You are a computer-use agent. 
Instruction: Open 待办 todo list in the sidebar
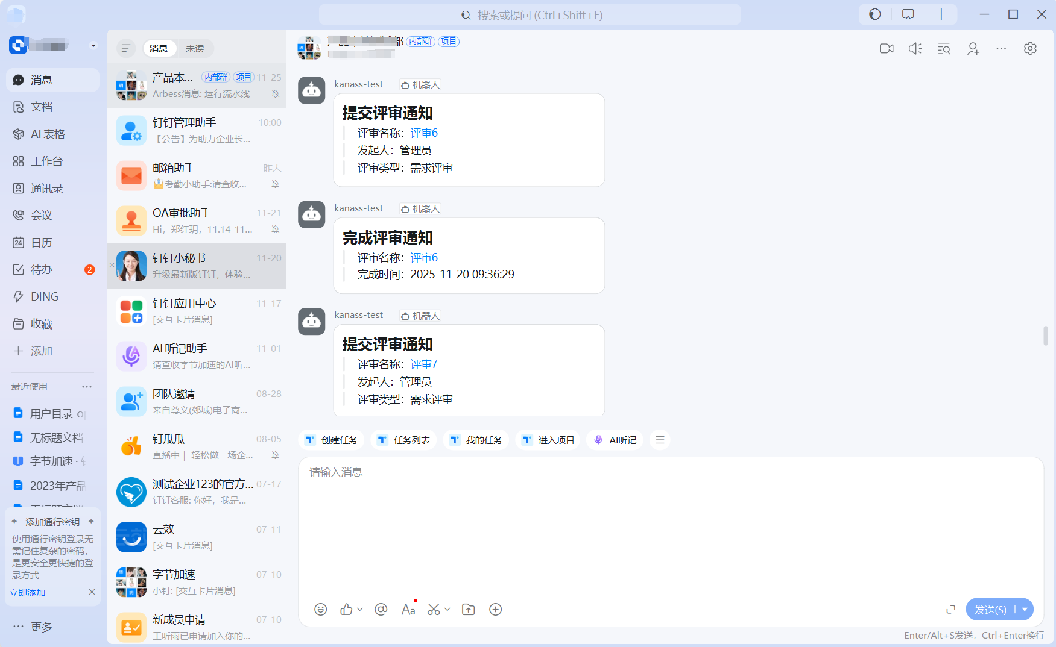52,269
